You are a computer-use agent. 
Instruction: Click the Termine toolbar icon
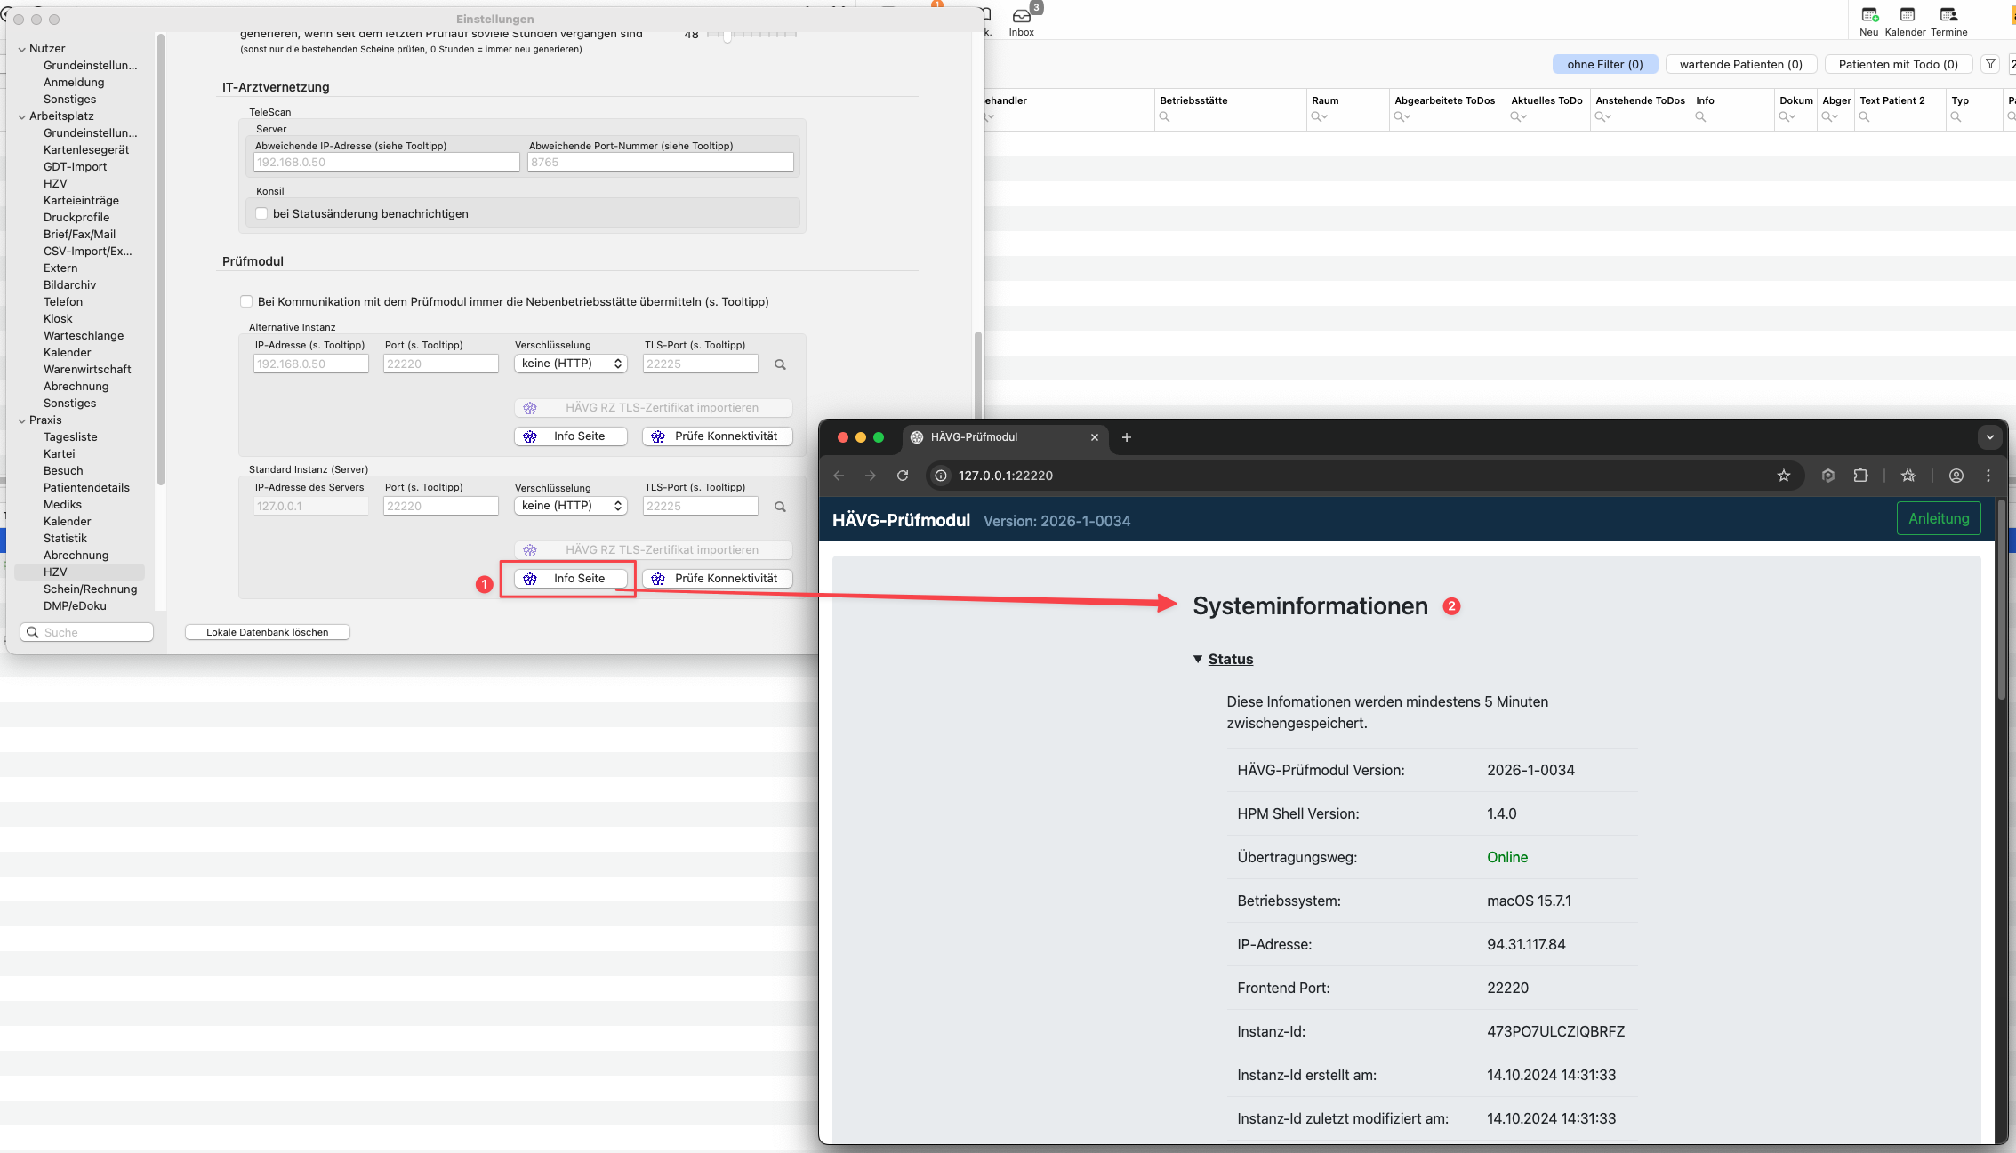(1948, 15)
